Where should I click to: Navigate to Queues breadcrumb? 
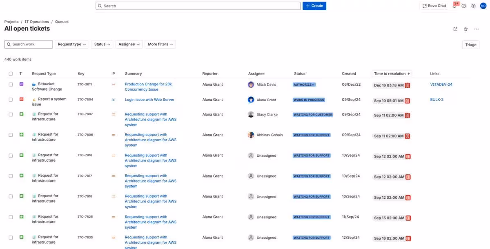(x=62, y=22)
